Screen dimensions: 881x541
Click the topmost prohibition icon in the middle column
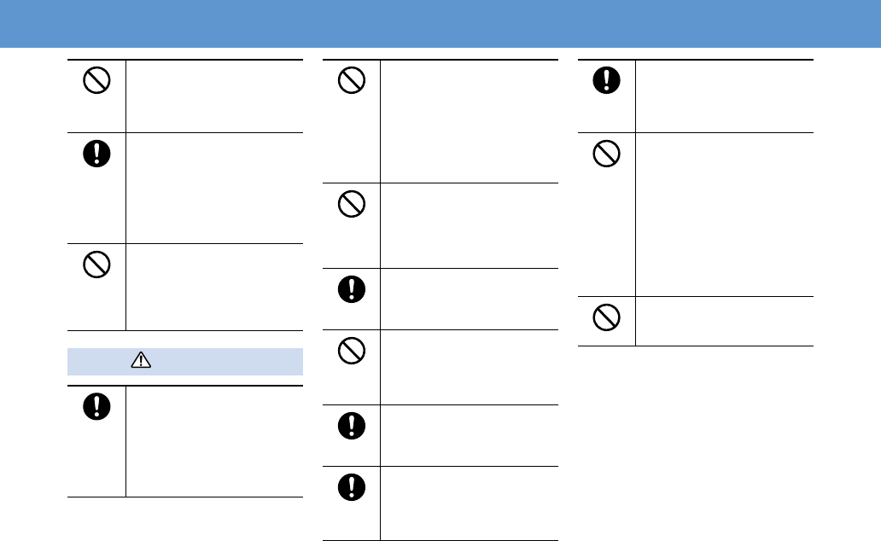click(352, 80)
